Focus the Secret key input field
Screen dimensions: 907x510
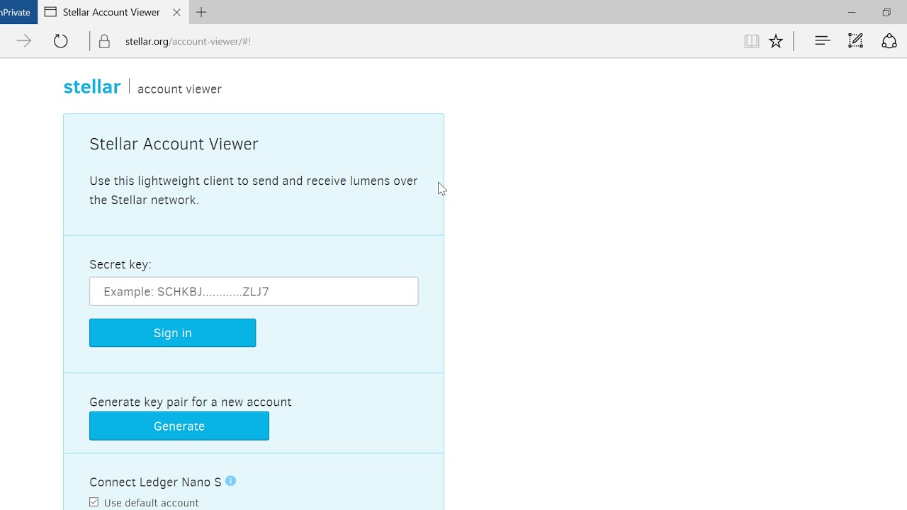(254, 291)
